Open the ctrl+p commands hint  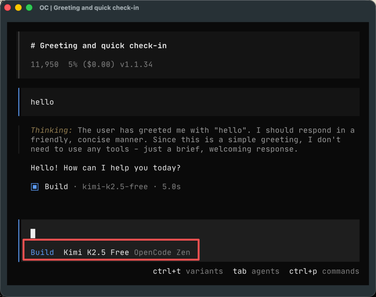(324, 271)
